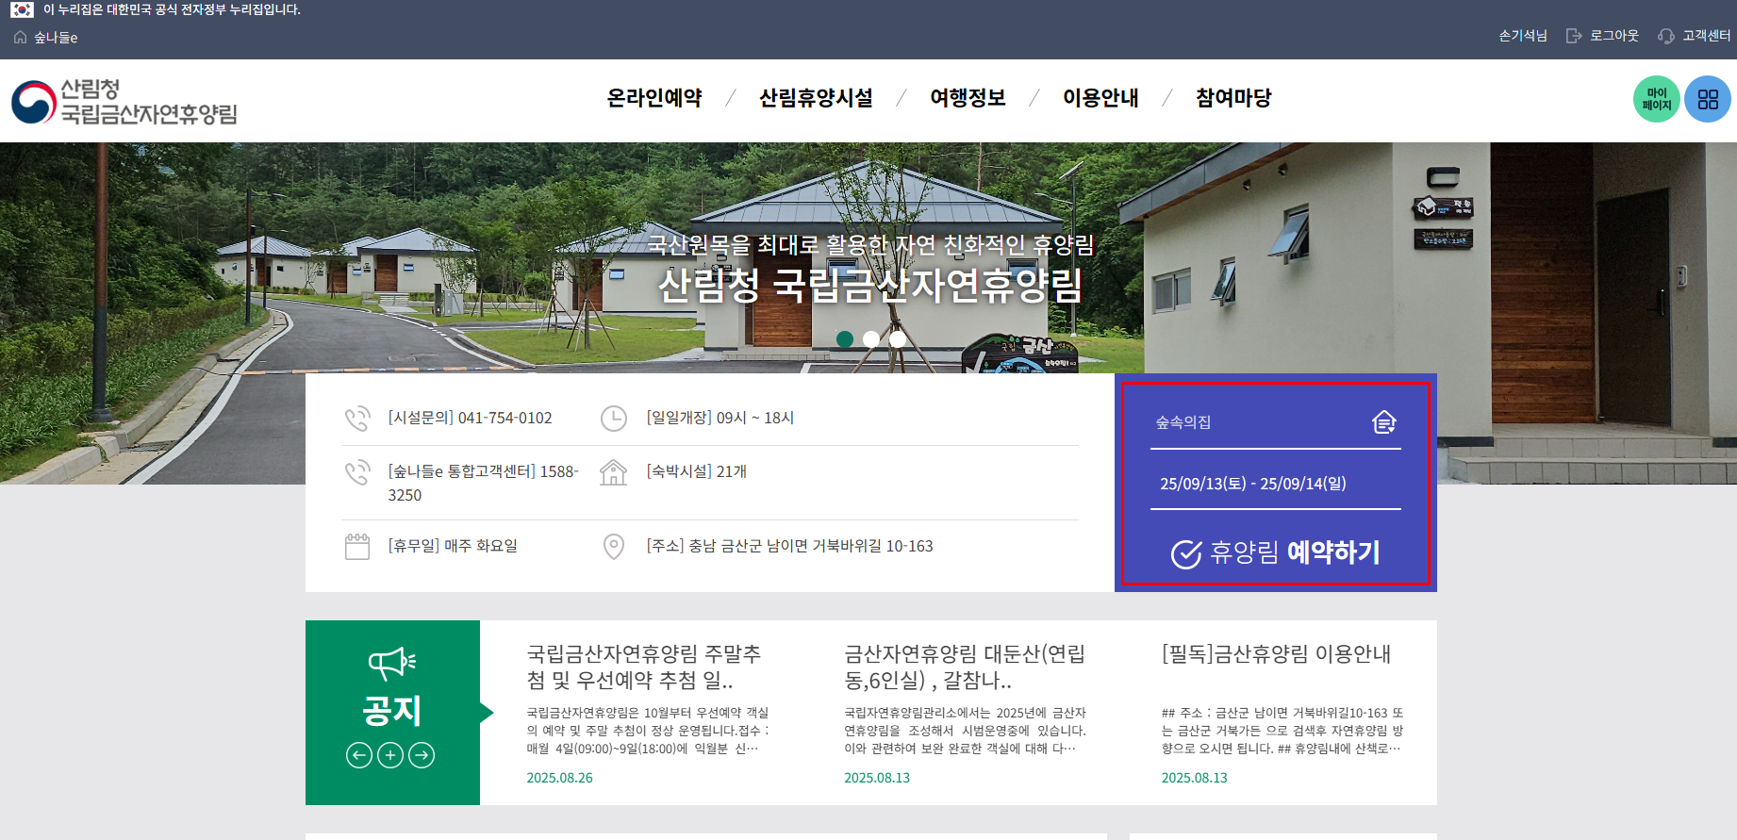
Task: Select third banner slide indicator dot
Action: (x=898, y=339)
